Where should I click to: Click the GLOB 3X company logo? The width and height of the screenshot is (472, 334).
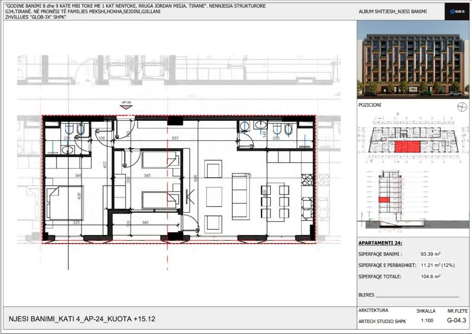point(458,11)
